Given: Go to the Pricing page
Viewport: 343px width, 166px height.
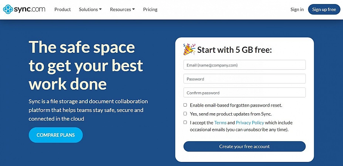Looking at the screenshot, I should pos(150,9).
